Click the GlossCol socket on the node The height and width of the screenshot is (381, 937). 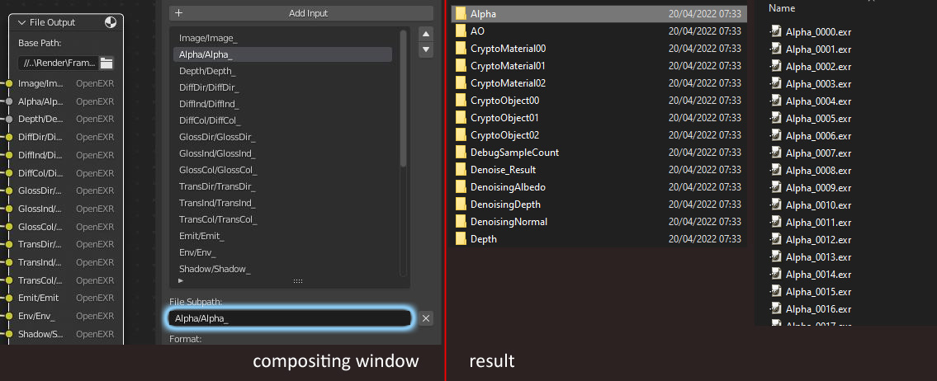pos(9,226)
